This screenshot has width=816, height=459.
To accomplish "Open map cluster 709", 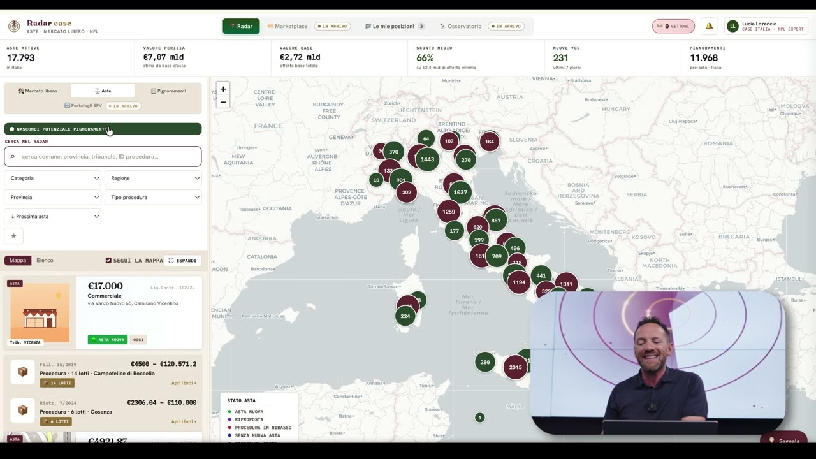I will point(497,256).
